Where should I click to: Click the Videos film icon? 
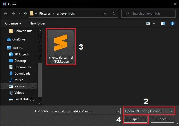pyautogui.click(x=11, y=93)
